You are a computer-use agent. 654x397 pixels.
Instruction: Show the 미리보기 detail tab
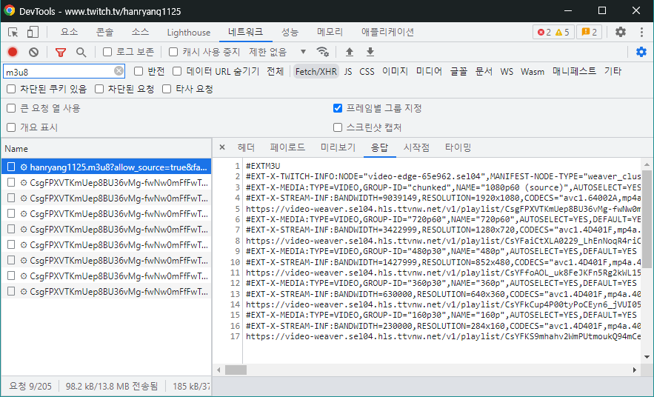click(338, 147)
